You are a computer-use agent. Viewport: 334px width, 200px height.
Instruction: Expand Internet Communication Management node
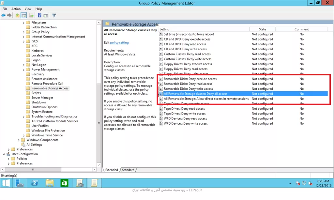tap(23, 37)
